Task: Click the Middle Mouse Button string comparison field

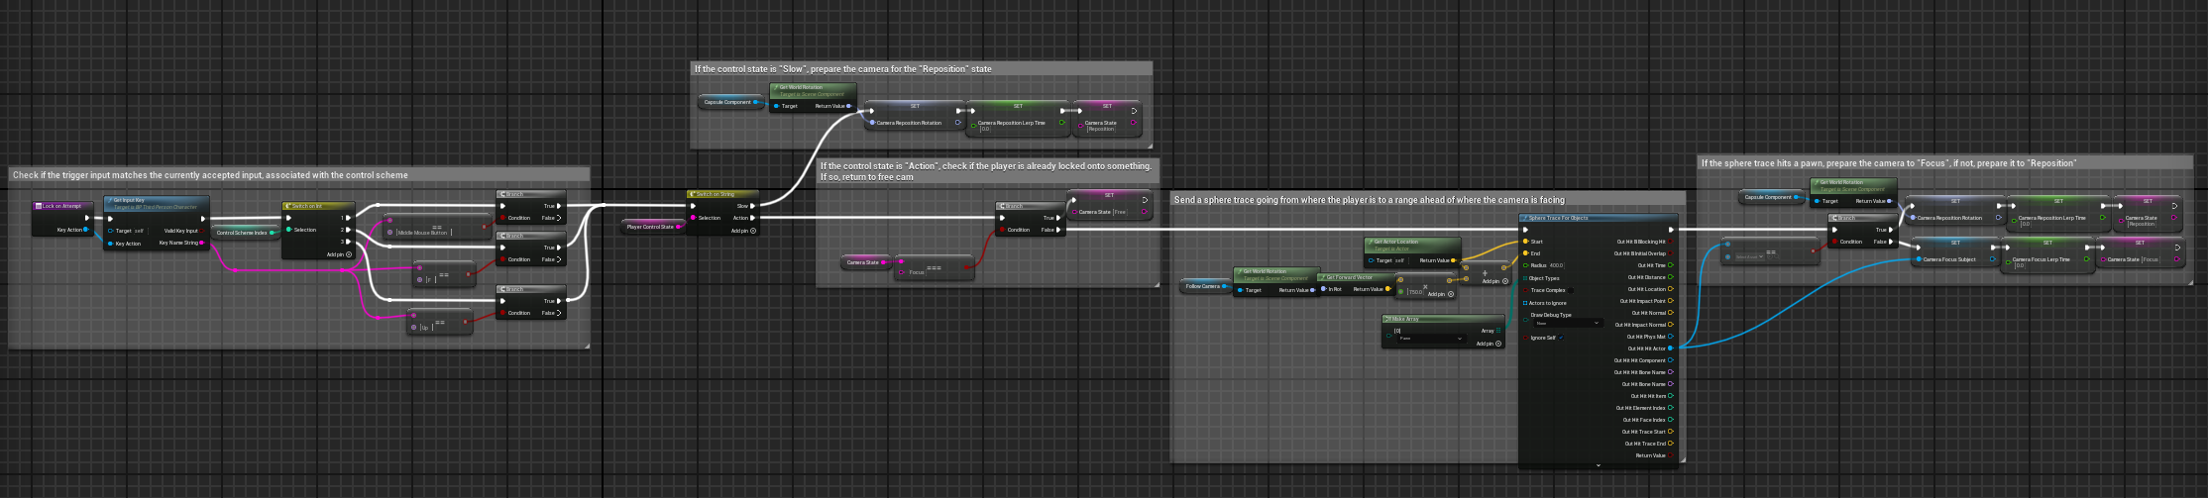Action: 424,233
